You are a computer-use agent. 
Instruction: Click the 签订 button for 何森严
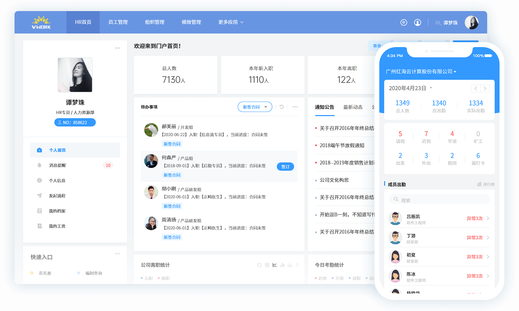285,167
